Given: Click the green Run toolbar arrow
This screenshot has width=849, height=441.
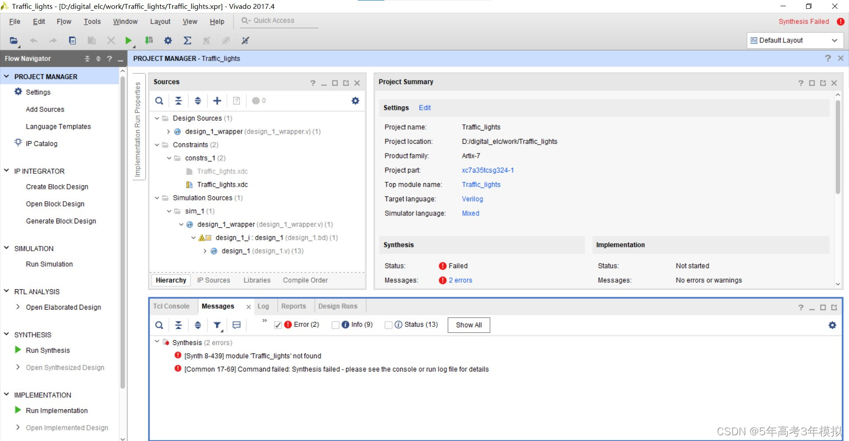Looking at the screenshot, I should pyautogui.click(x=128, y=40).
